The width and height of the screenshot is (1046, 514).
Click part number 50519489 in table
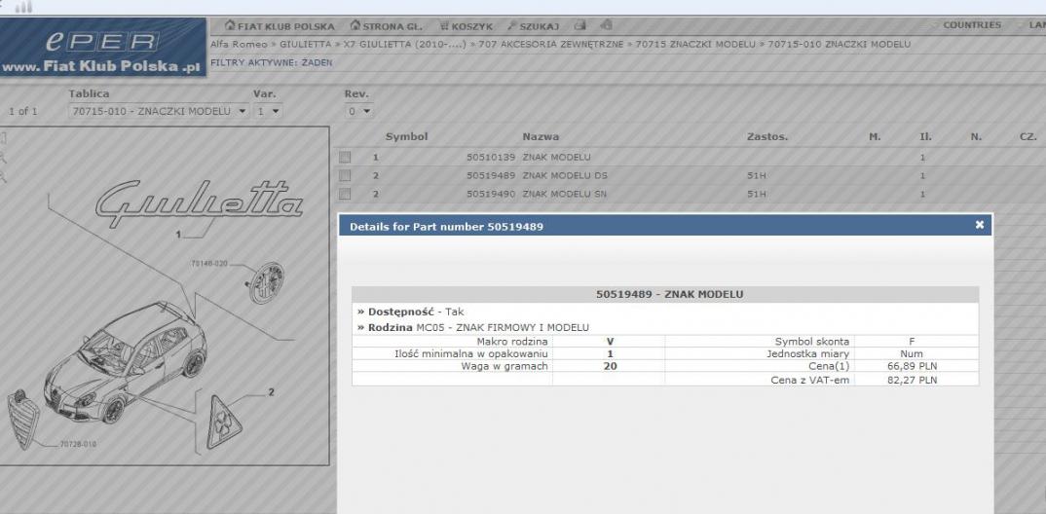coord(491,175)
